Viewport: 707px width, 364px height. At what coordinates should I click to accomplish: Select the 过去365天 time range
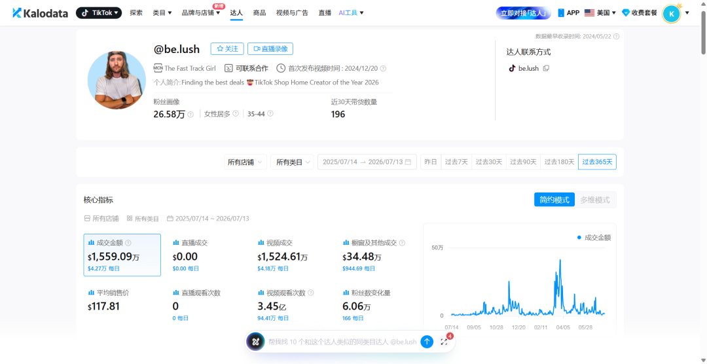597,162
